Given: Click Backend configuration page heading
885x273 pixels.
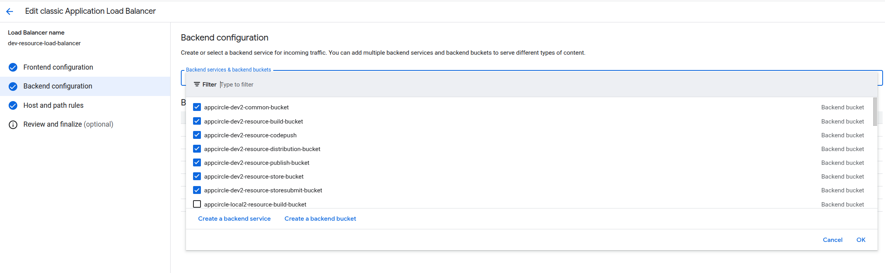Looking at the screenshot, I should tap(224, 38).
